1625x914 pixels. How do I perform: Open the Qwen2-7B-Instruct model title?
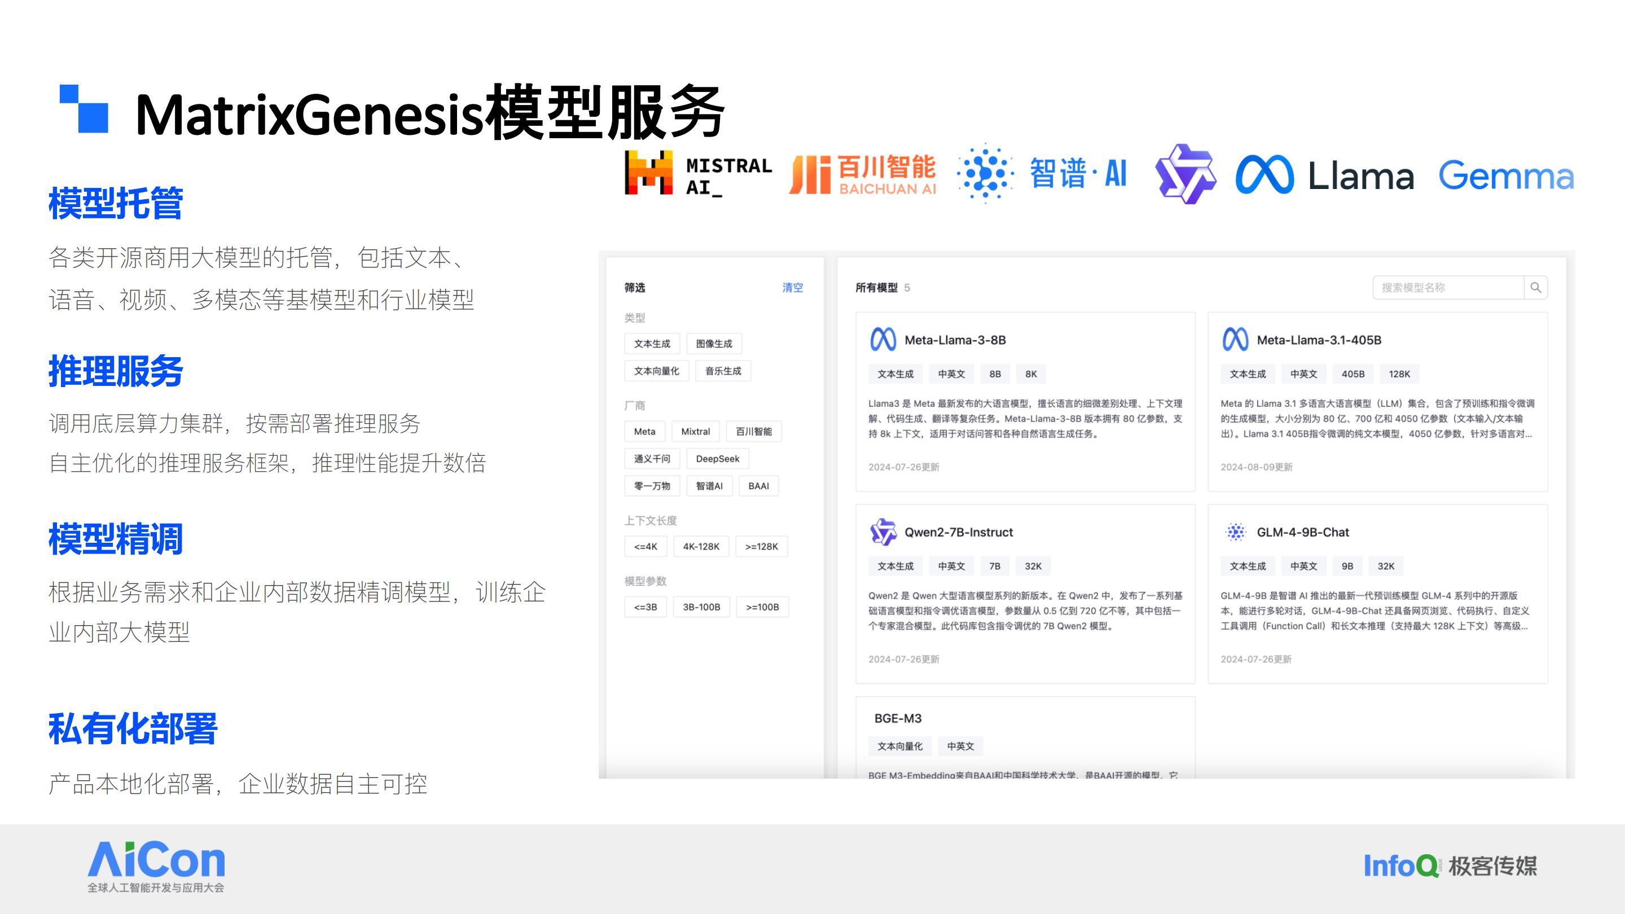pos(959,533)
